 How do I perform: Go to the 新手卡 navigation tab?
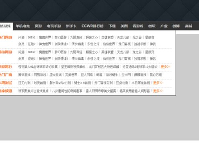point(71,26)
